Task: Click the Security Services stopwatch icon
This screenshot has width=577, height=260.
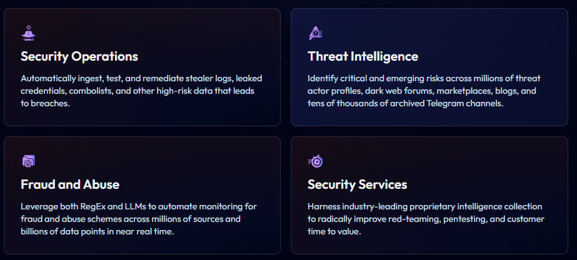Action: [316, 161]
